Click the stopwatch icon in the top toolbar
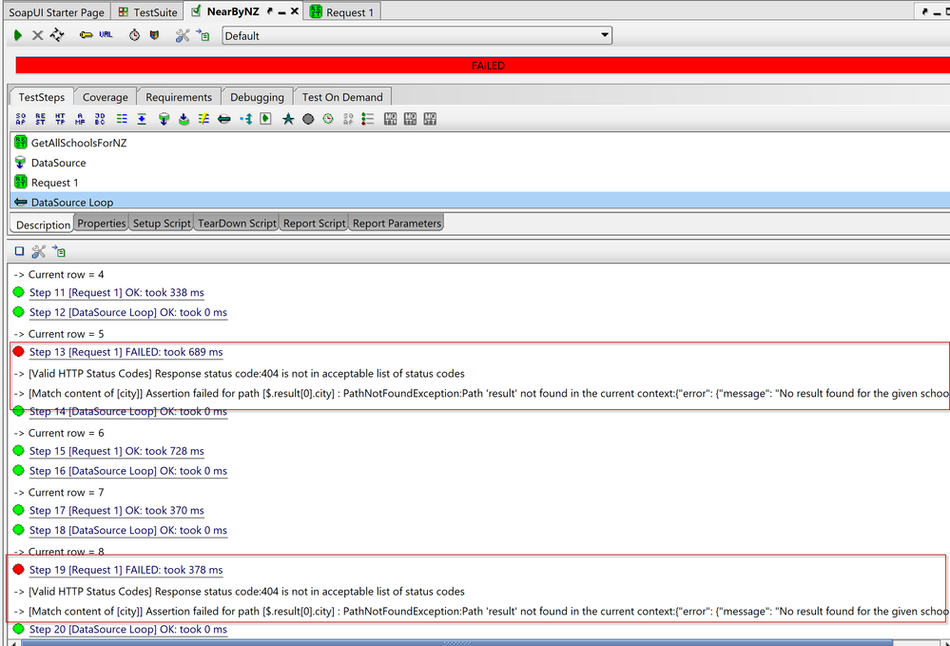 [134, 35]
